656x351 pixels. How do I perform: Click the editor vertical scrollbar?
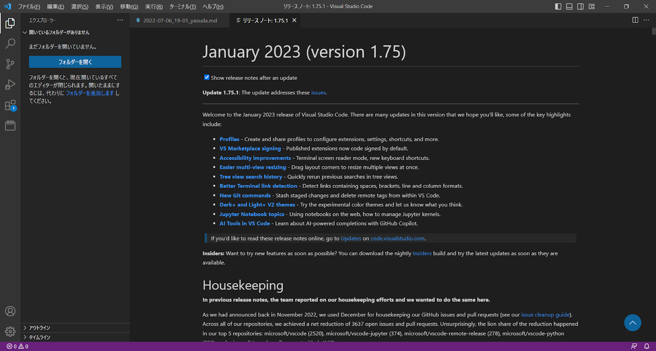point(653,182)
